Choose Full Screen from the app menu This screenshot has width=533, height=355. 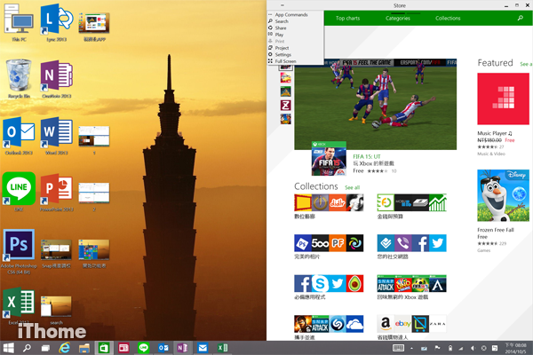coord(285,61)
